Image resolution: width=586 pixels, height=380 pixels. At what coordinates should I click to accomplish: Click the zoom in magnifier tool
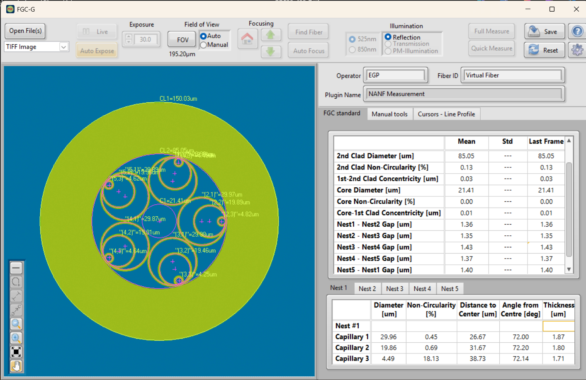16,338
